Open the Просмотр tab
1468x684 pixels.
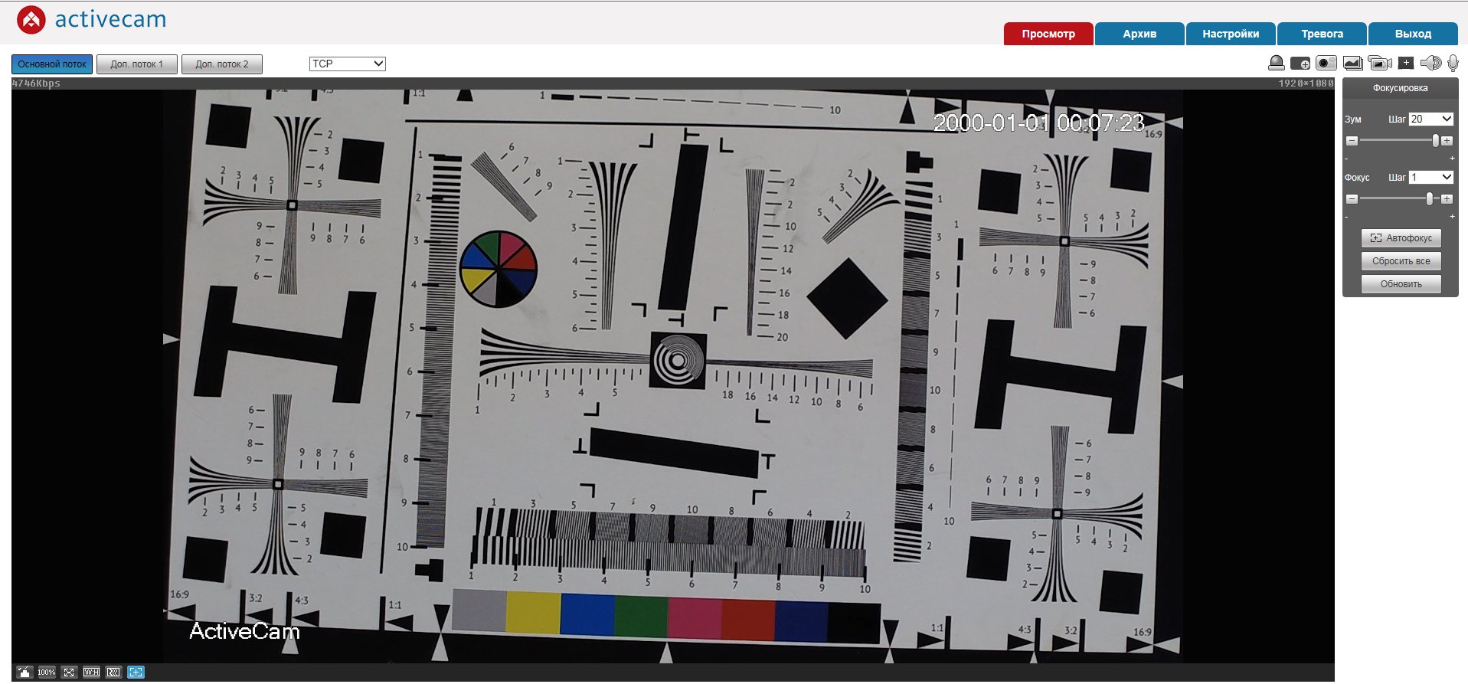coord(1048,34)
